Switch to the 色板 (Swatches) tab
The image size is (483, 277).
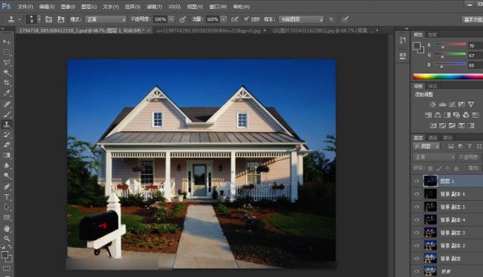432,35
